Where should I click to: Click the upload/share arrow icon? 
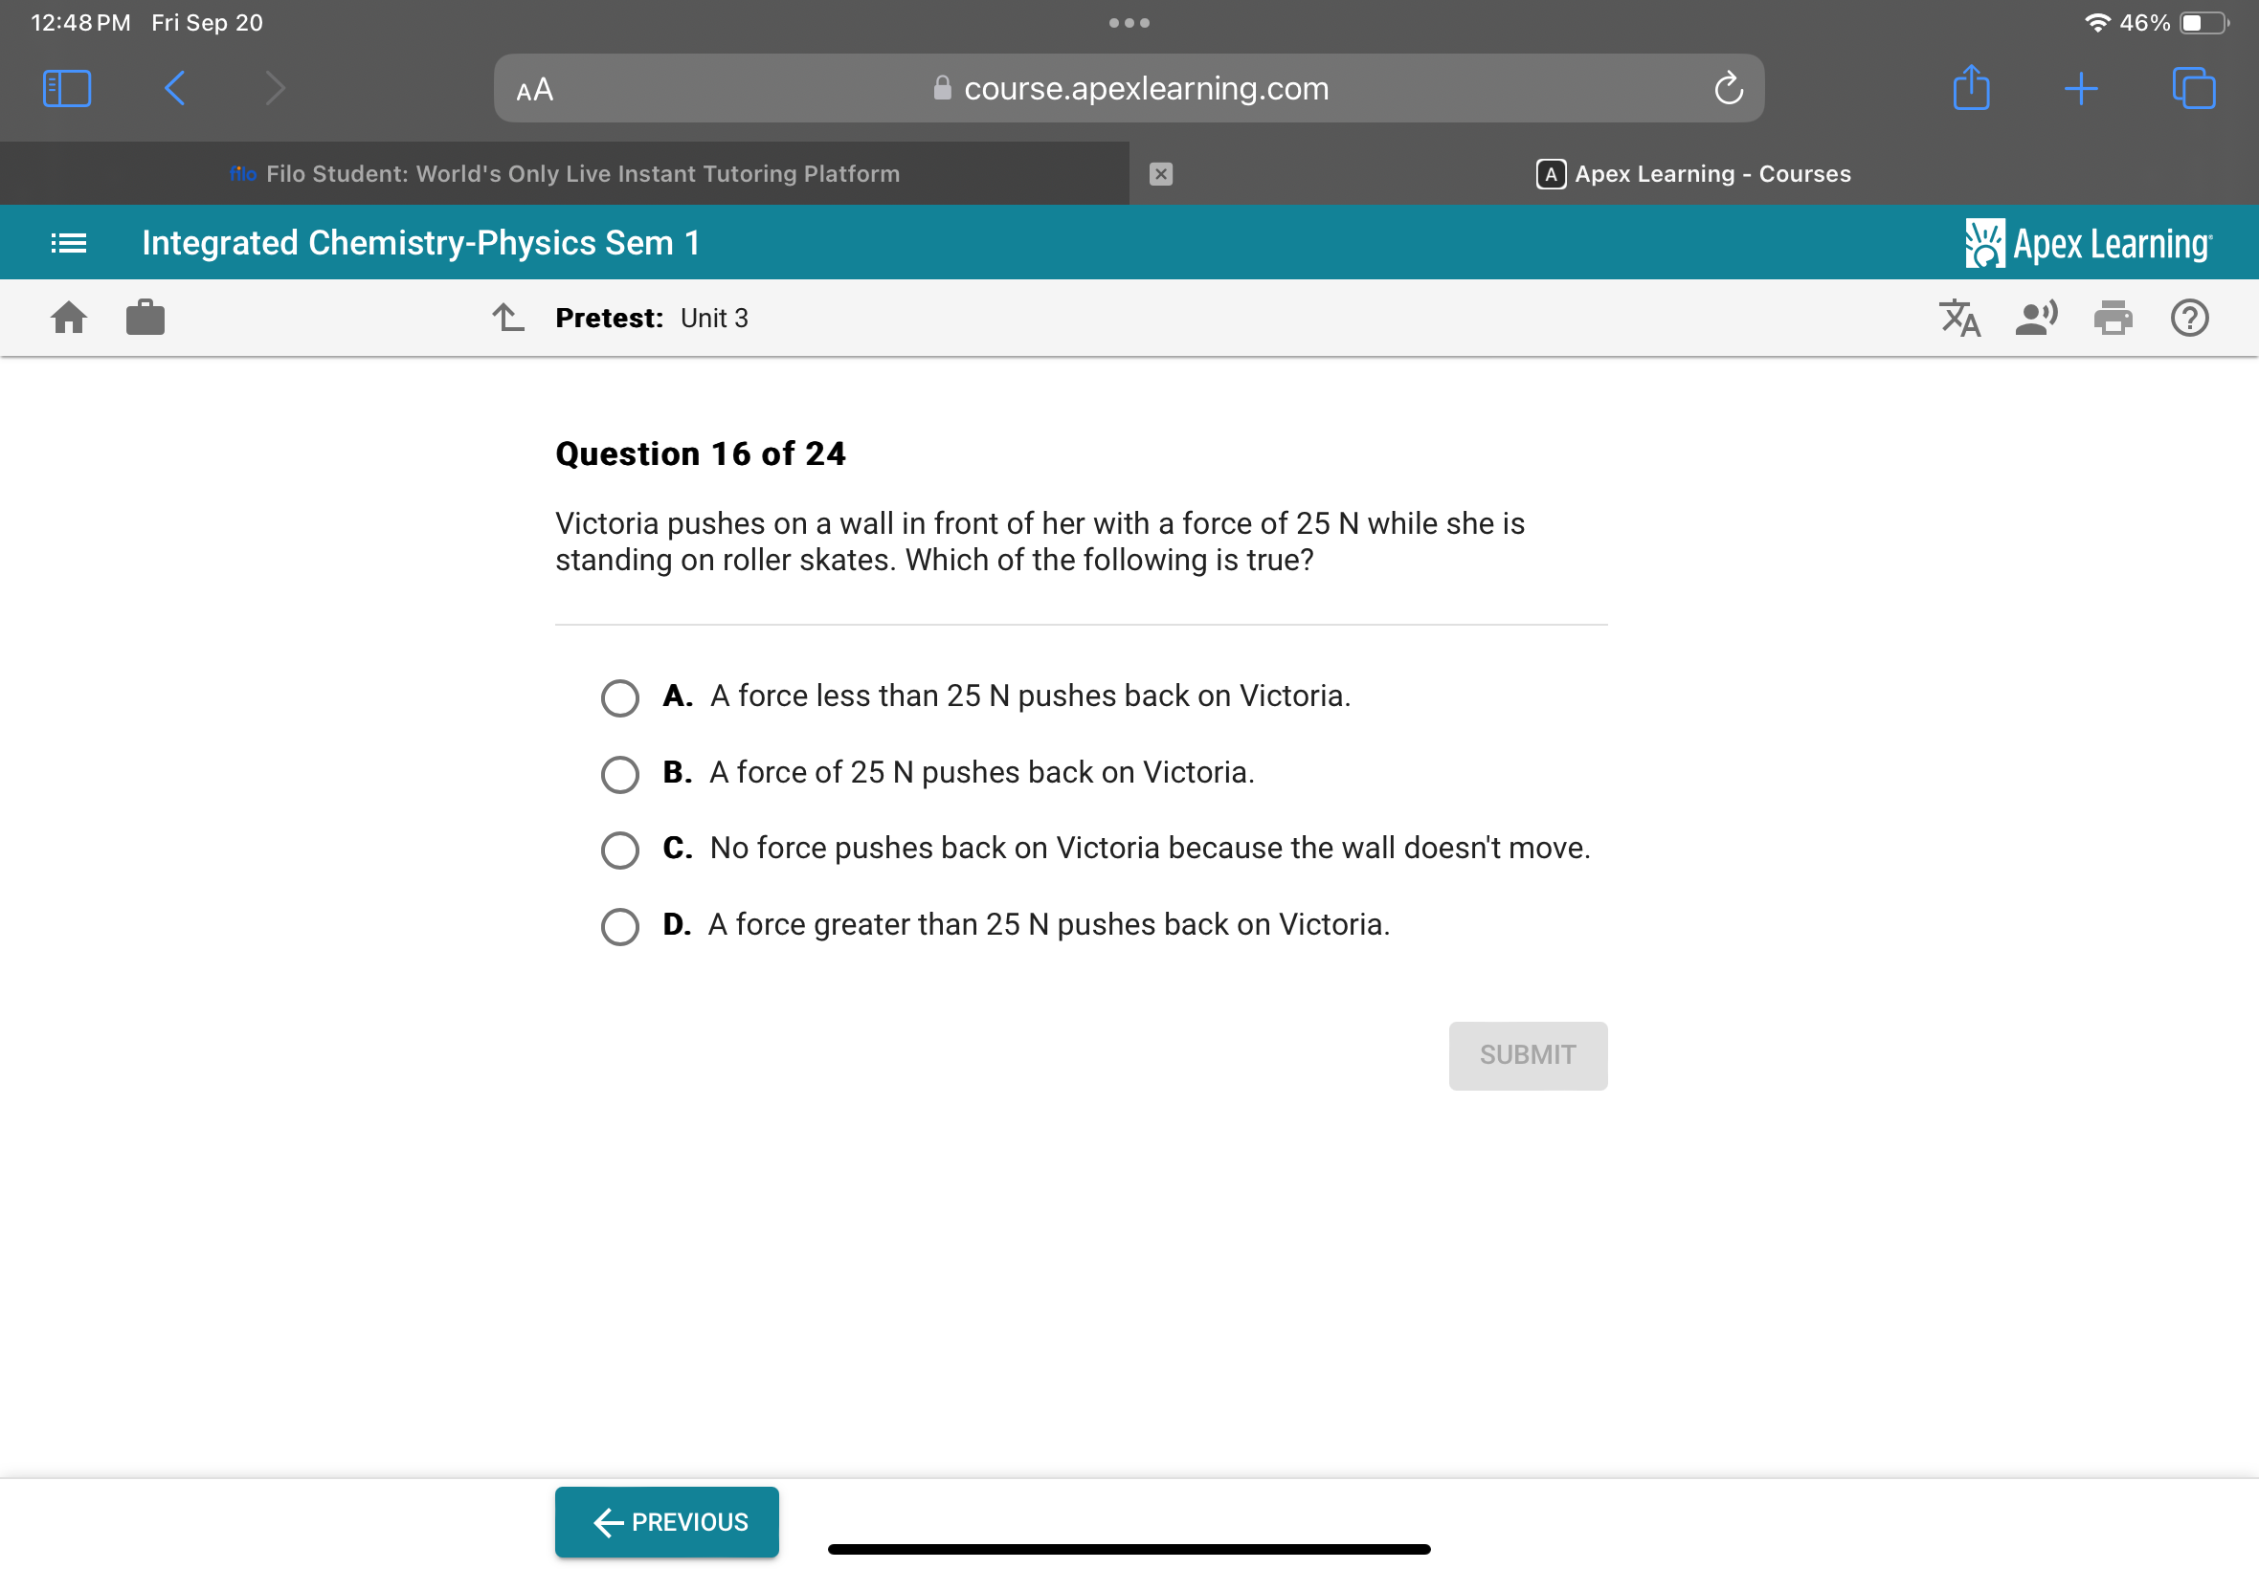(1974, 87)
